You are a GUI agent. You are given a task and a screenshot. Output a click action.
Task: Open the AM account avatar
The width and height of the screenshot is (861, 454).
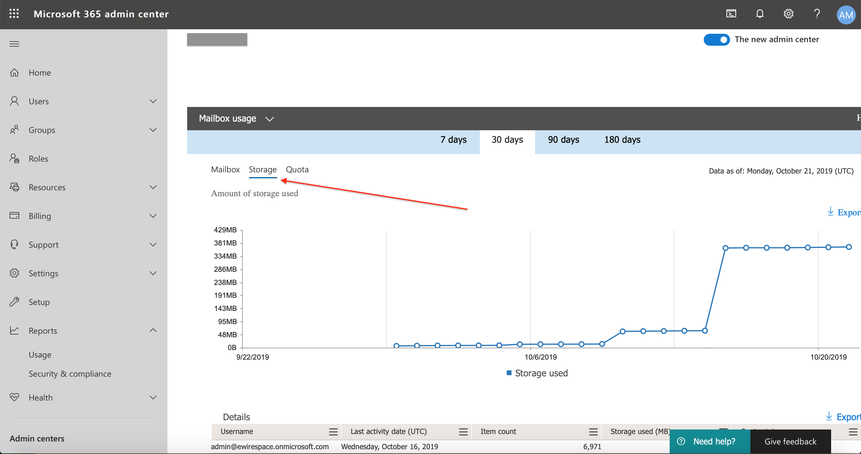point(846,15)
